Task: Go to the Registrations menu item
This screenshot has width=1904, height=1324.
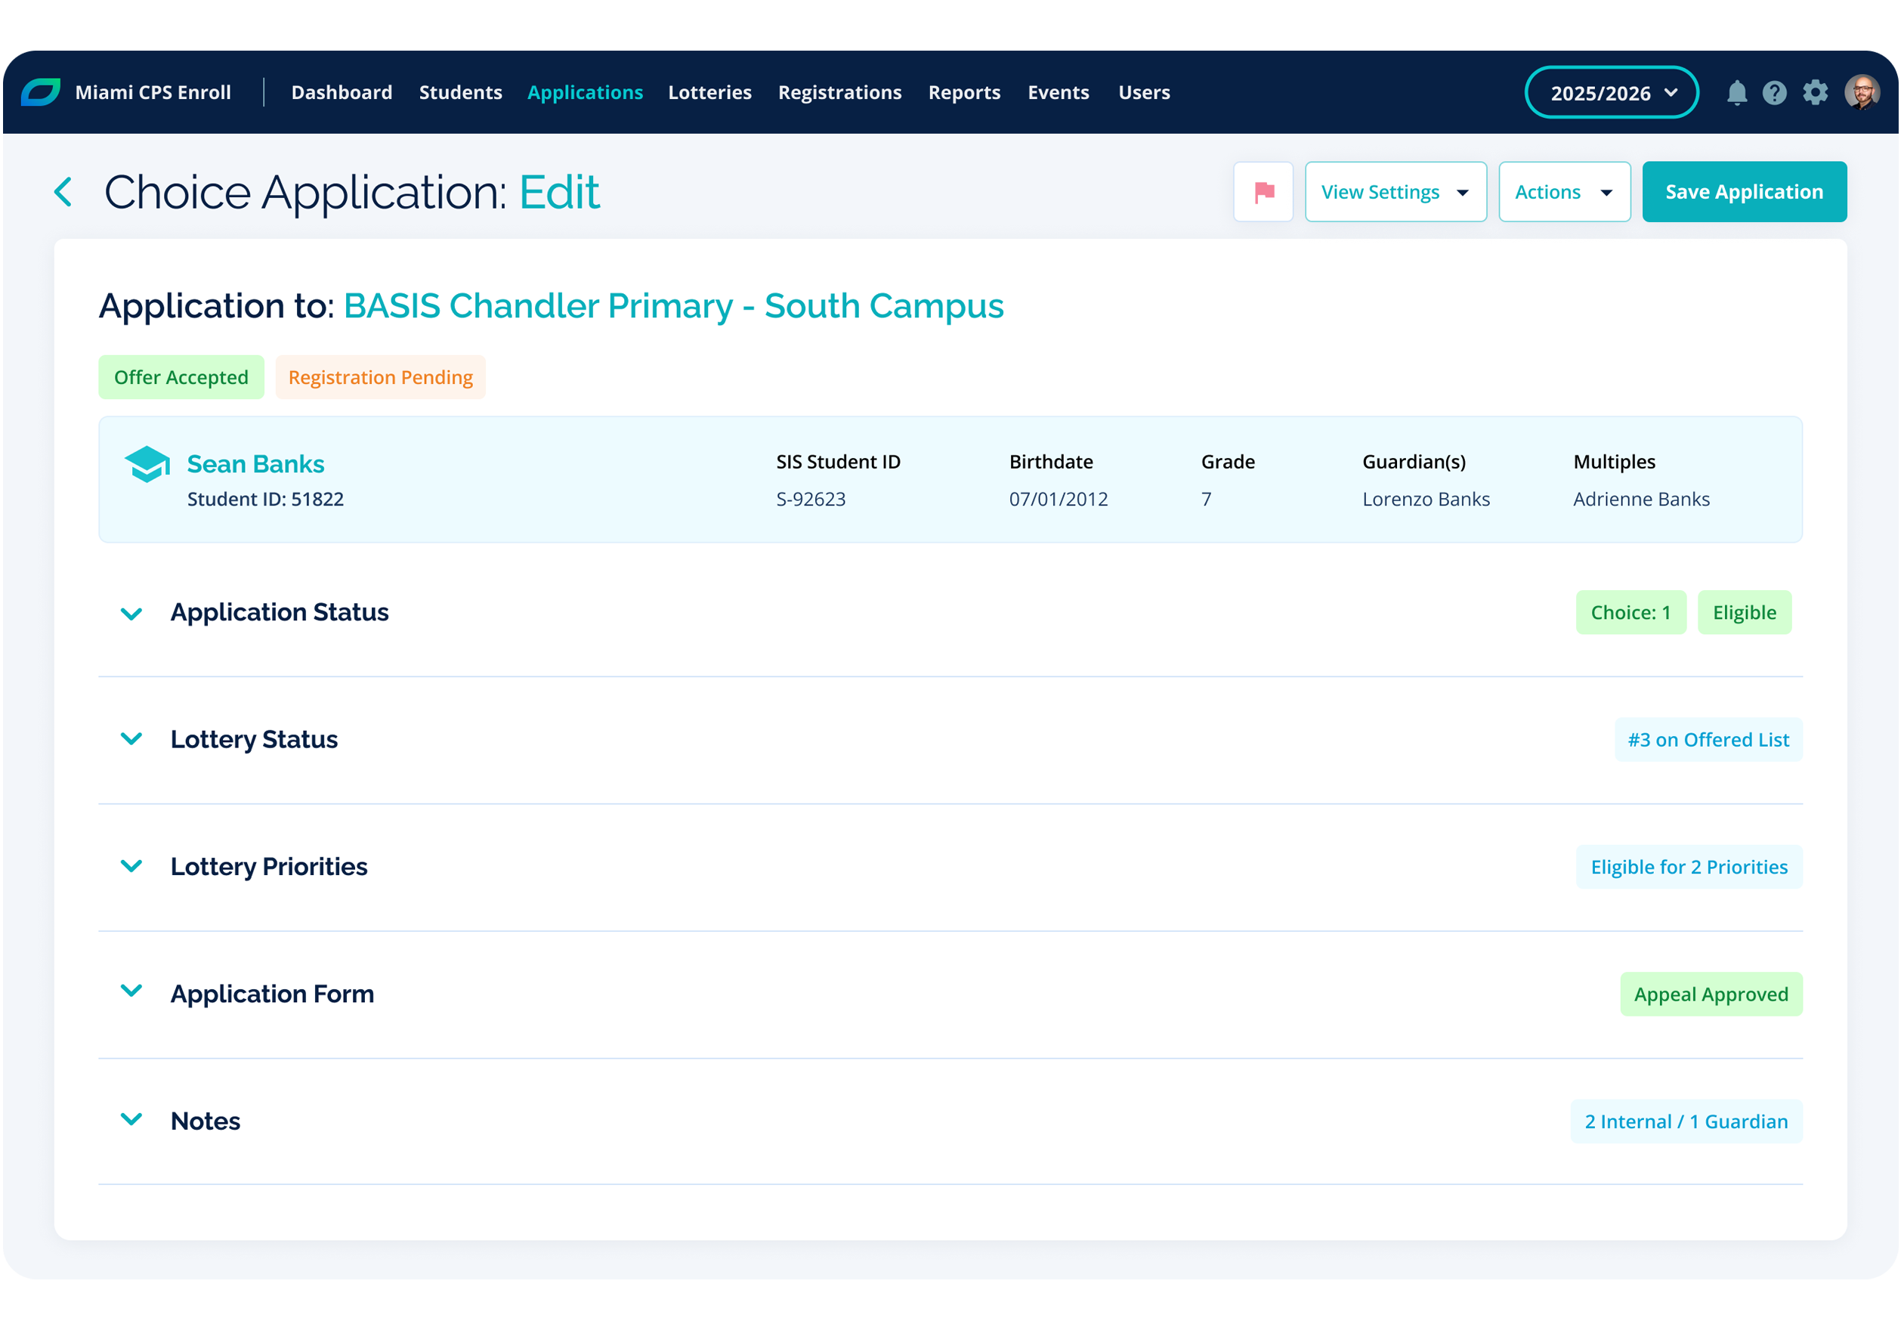Action: click(x=839, y=93)
